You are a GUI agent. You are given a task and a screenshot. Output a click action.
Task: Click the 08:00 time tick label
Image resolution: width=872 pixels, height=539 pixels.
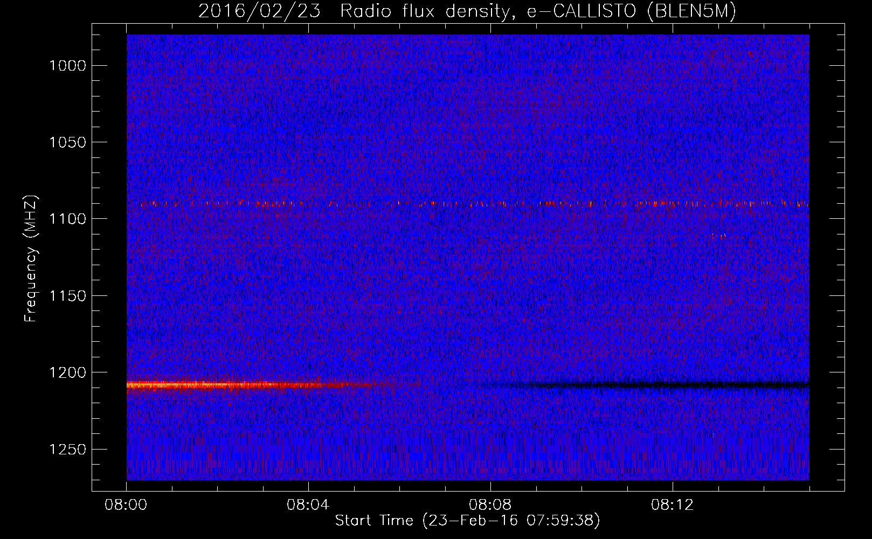(x=126, y=505)
